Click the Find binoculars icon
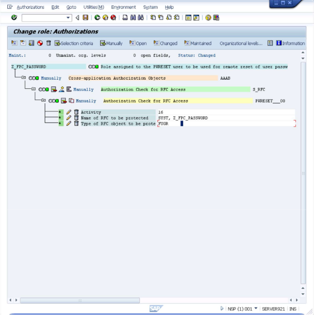This screenshot has width=314, height=315. coord(133,18)
